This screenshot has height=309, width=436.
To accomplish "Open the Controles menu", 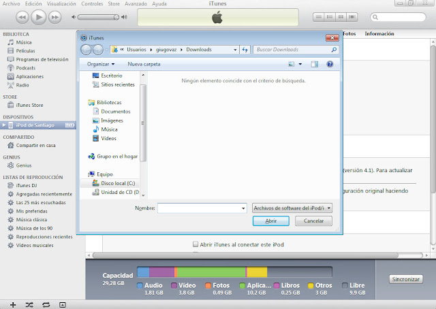I will pos(92,3).
